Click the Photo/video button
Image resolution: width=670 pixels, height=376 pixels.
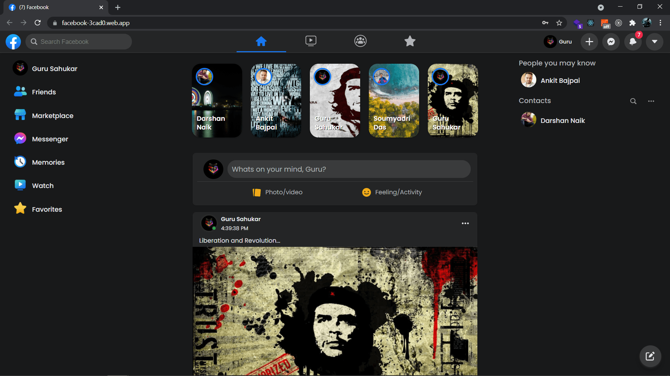[x=278, y=192]
